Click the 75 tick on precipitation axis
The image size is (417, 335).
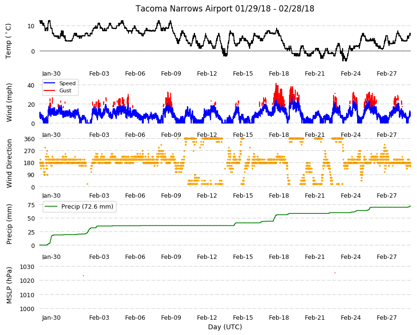31,205
